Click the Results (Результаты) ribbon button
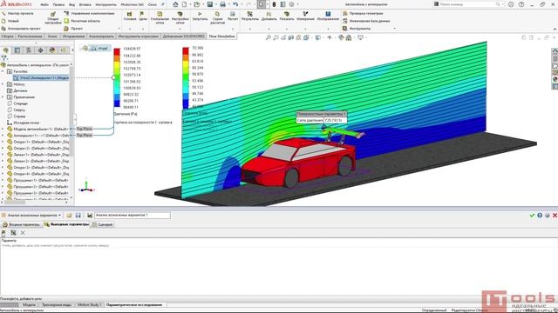Viewport: 558px width, 313px height. pos(250,16)
